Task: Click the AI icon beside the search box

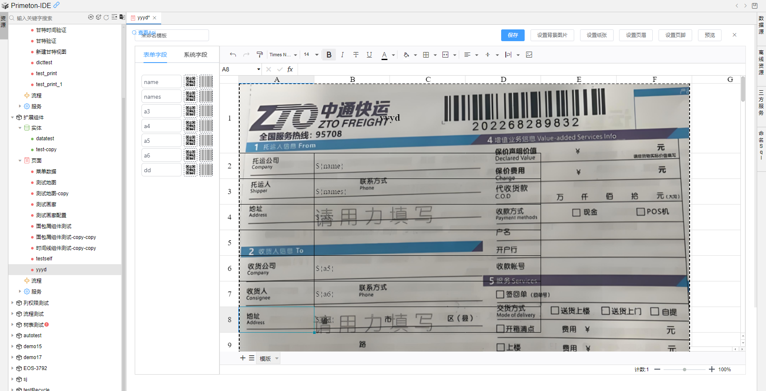Action: click(x=91, y=18)
